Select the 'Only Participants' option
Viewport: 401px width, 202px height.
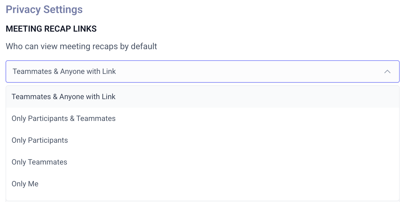click(40, 140)
